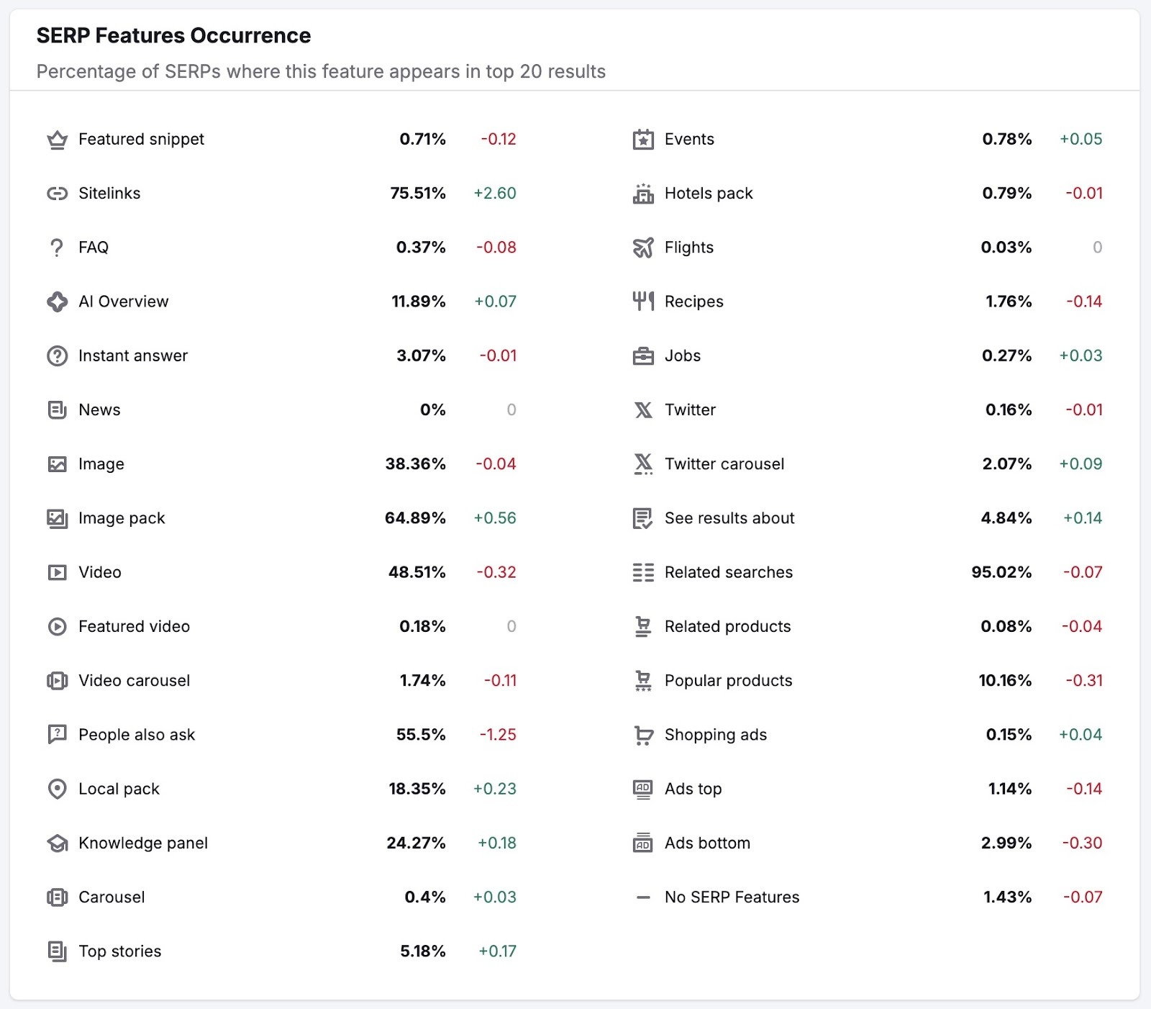Click the Ads top icon
1151x1009 pixels.
pyautogui.click(x=643, y=789)
